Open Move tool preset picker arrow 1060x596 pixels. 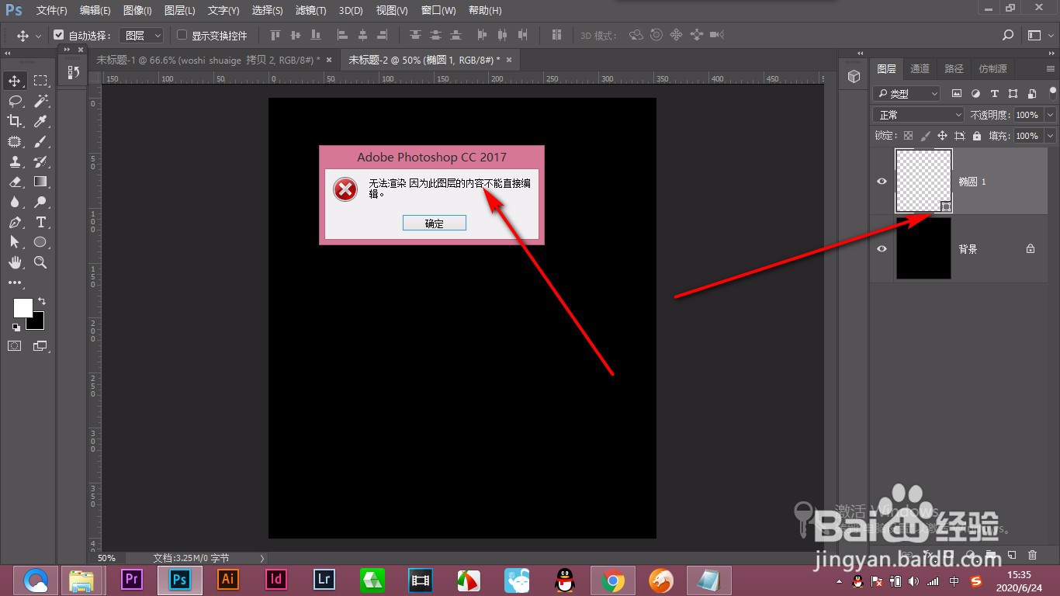(x=38, y=36)
